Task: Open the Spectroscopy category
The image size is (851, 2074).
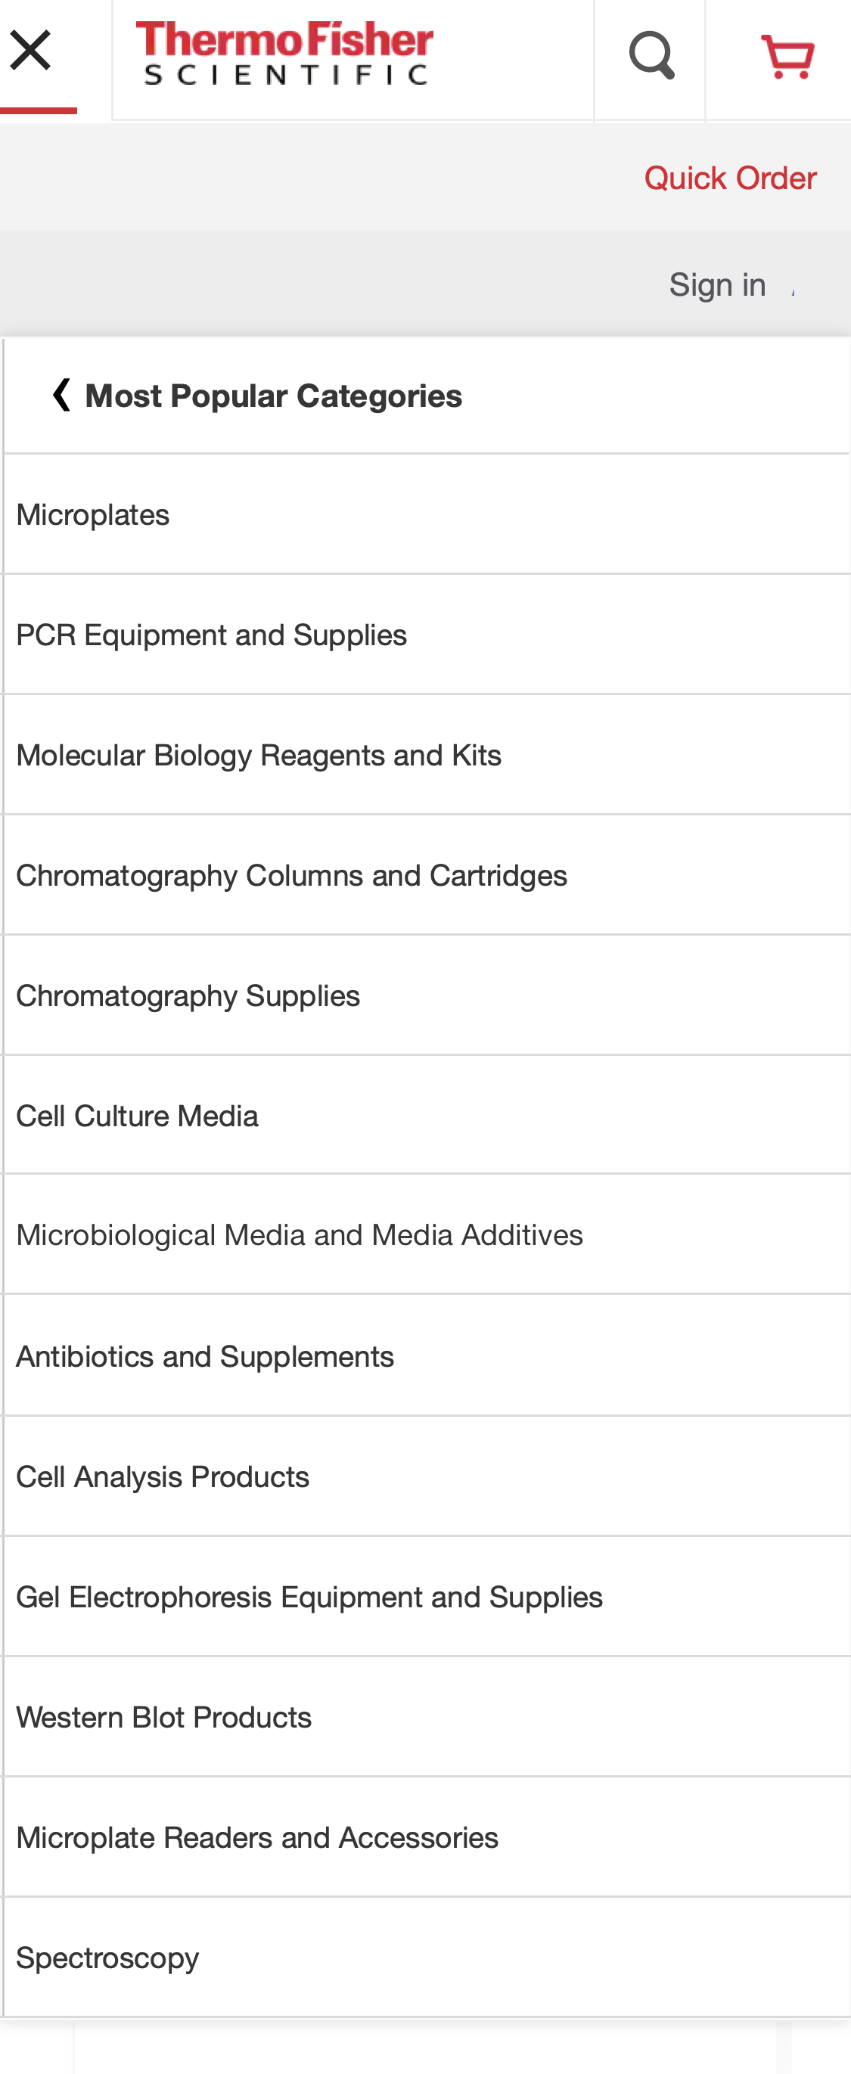Action: (x=107, y=1958)
